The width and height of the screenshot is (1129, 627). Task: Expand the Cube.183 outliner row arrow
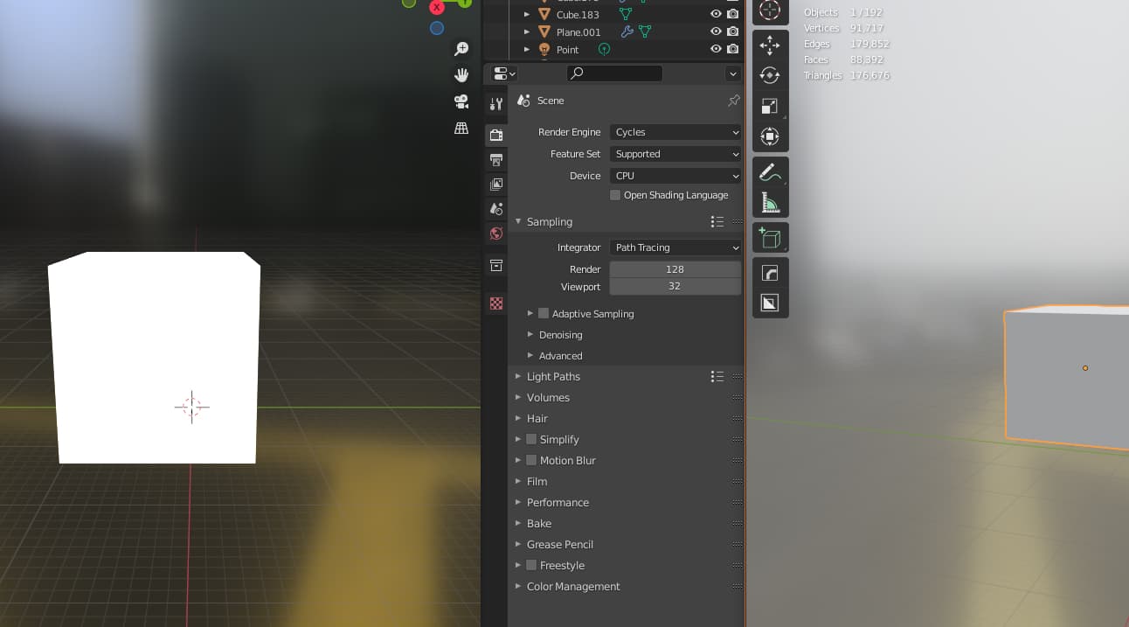pyautogui.click(x=527, y=14)
